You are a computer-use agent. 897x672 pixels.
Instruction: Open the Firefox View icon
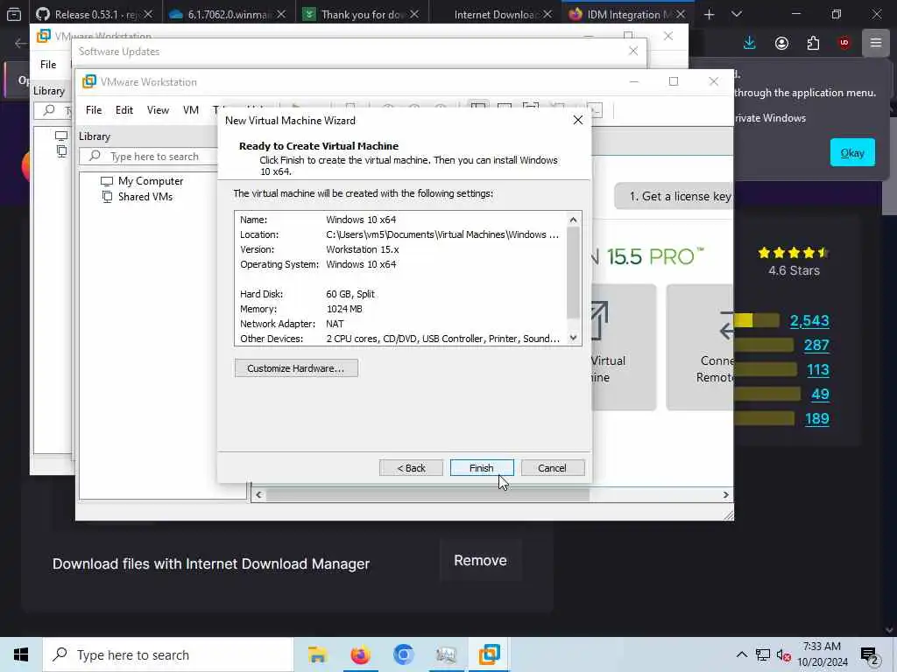pos(14,14)
